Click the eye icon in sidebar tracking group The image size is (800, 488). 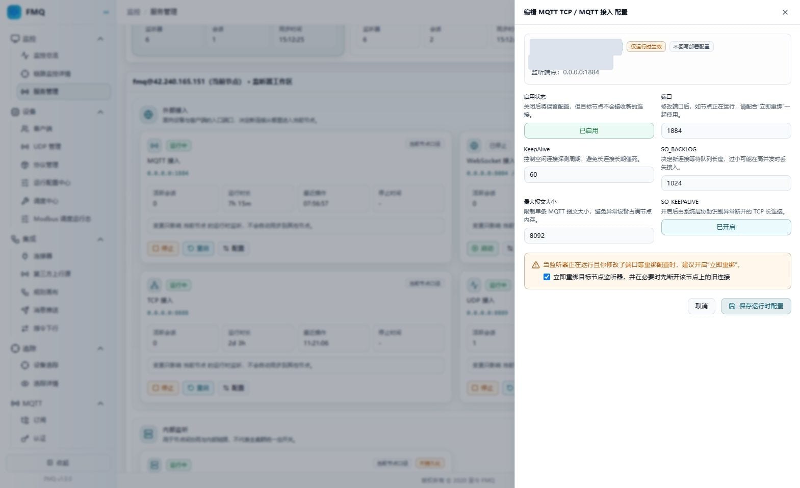pos(24,383)
